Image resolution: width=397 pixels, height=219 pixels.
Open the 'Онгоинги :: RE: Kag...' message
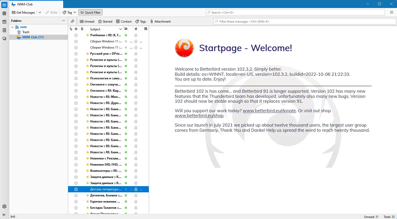[106, 91]
